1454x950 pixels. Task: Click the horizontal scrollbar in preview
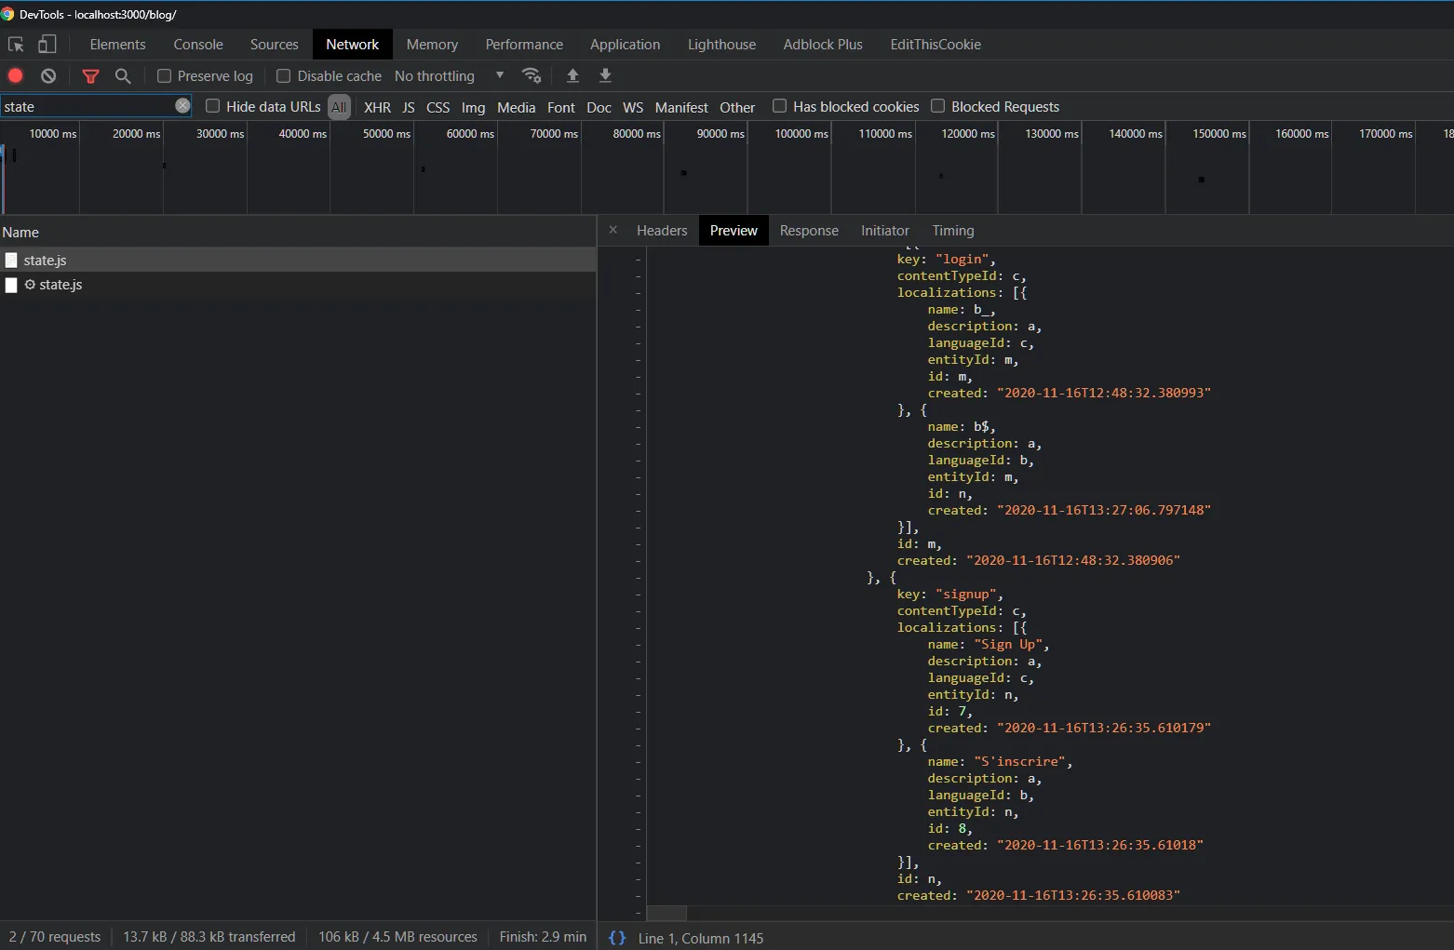point(666,914)
